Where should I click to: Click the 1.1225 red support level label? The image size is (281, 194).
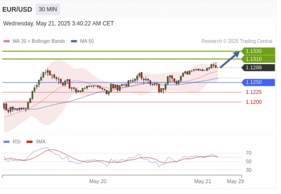click(254, 92)
